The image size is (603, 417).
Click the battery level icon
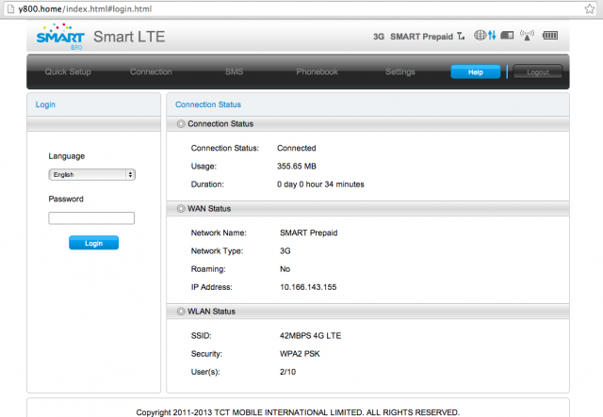pyautogui.click(x=550, y=36)
